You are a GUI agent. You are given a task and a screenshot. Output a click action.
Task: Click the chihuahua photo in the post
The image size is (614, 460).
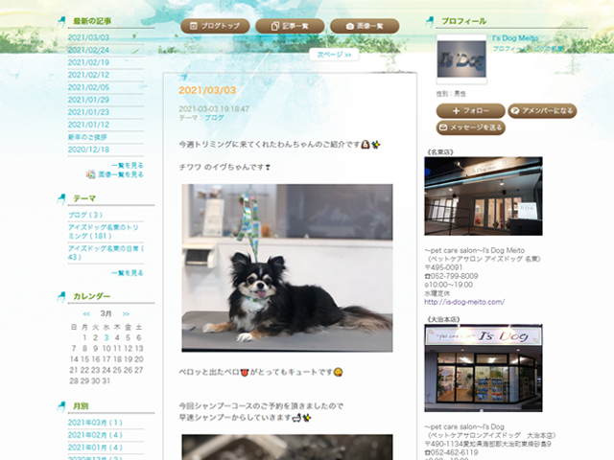point(287,267)
